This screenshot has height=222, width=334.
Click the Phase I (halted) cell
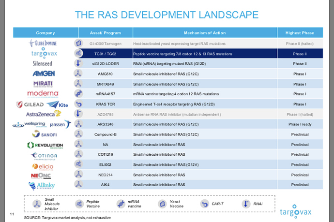click(300, 114)
